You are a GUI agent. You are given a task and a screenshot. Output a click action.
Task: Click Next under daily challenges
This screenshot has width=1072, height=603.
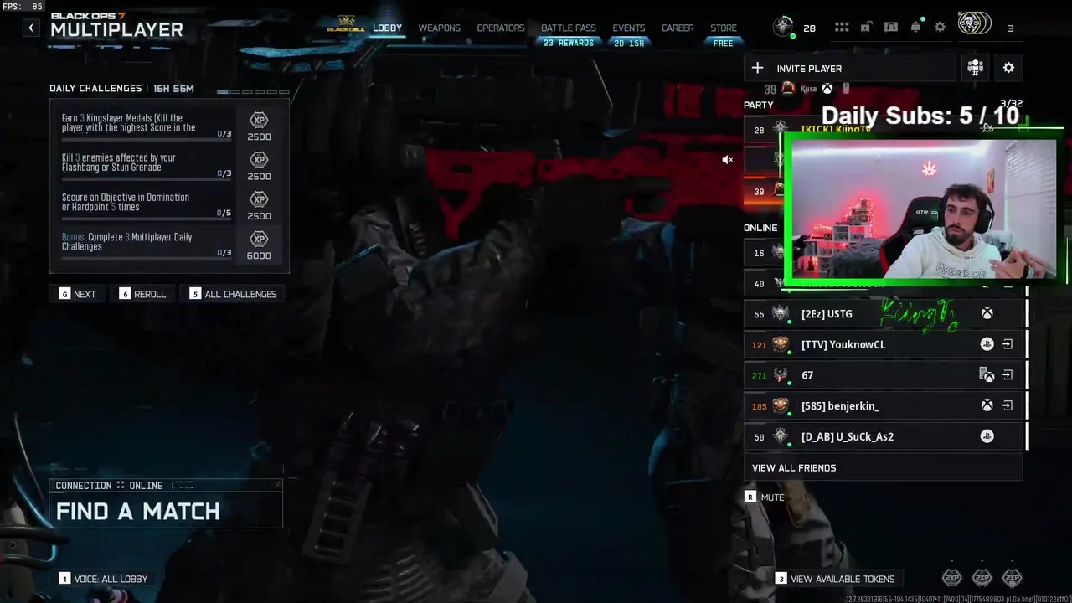(77, 294)
